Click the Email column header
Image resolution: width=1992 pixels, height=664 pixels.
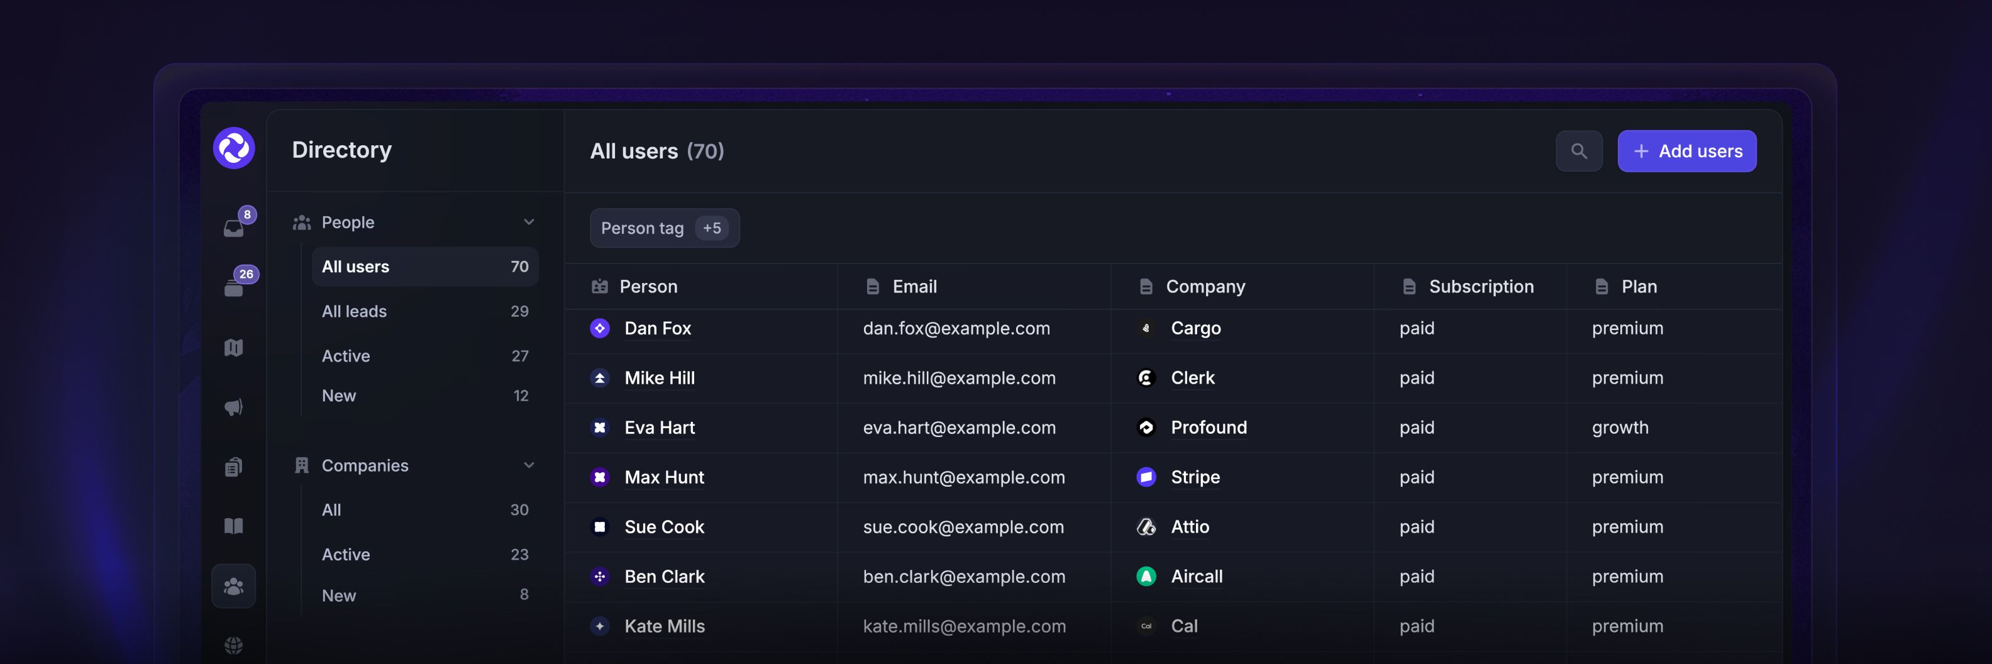(x=914, y=287)
